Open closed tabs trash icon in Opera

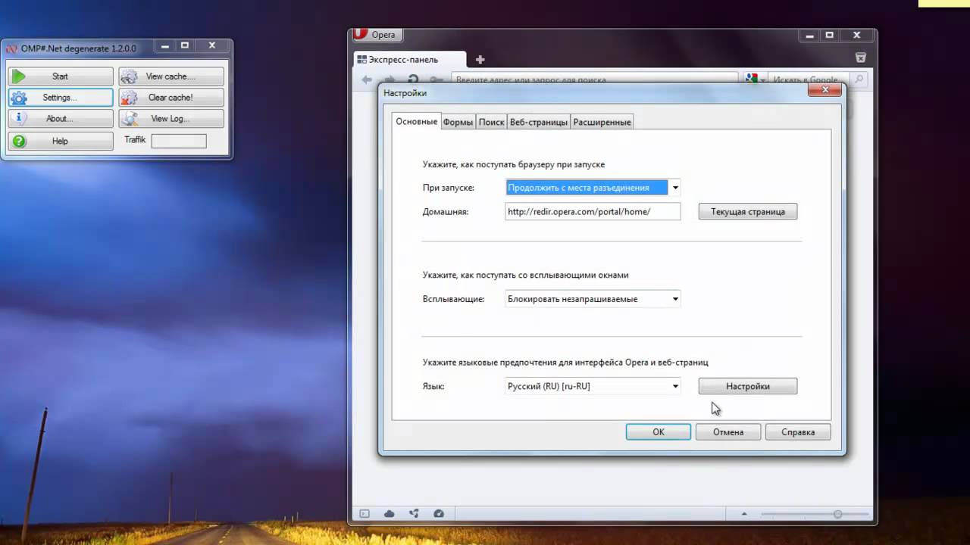coord(861,58)
